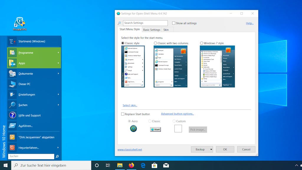
Task: Click the Windows Start button on taskbar
Action: [5, 165]
